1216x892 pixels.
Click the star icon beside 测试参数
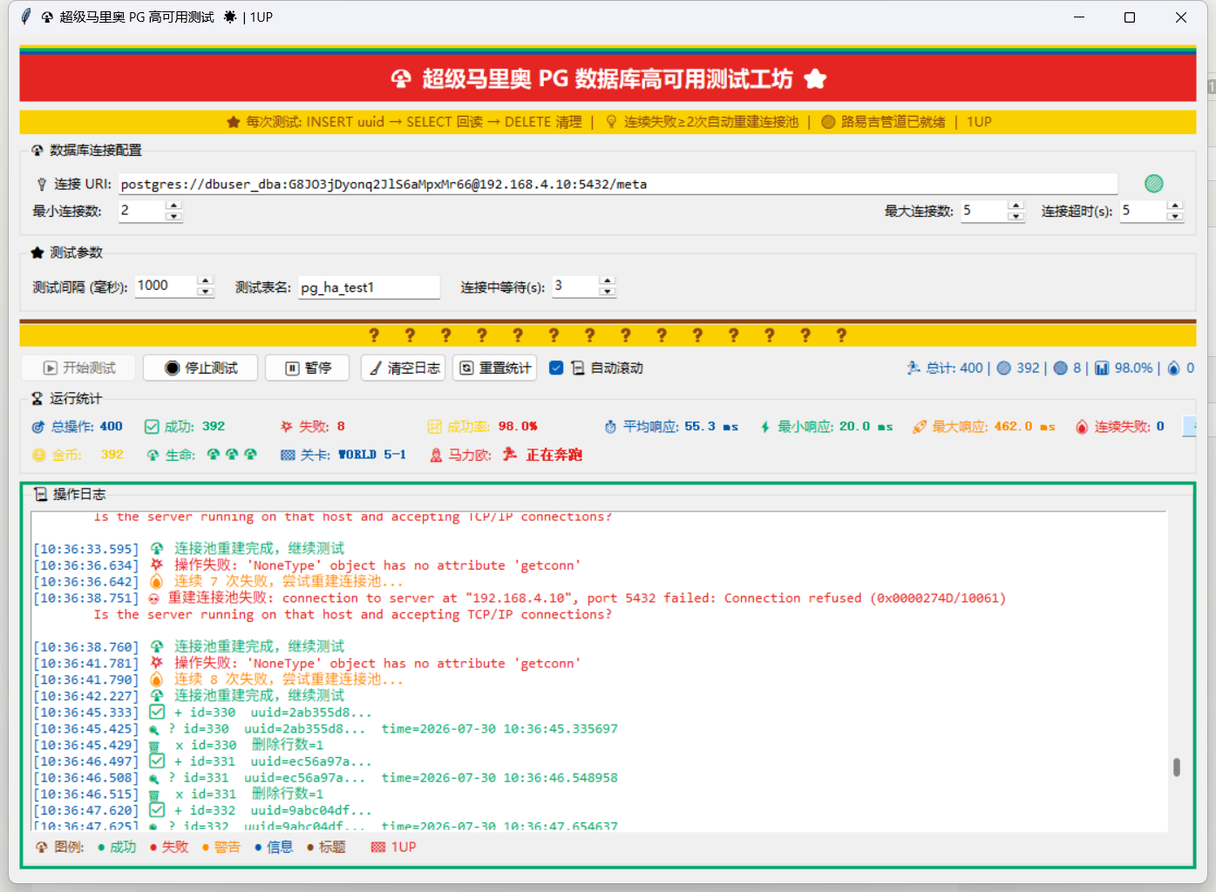(37, 253)
